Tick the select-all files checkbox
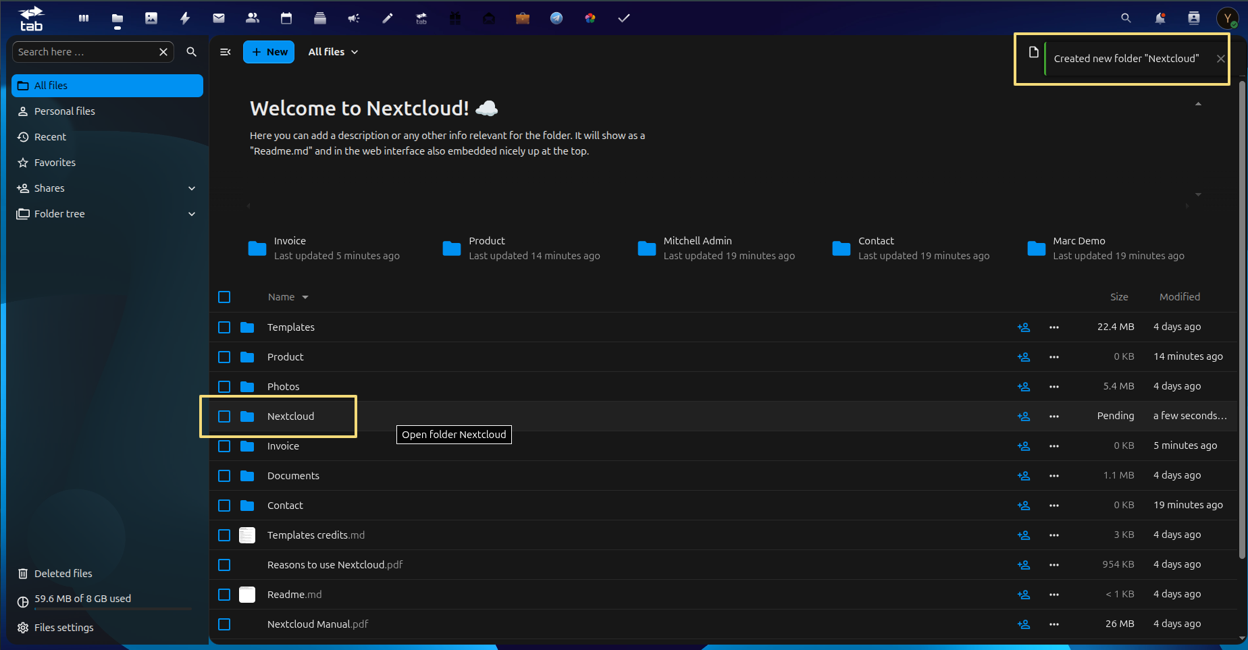This screenshot has width=1248, height=650. pos(224,297)
